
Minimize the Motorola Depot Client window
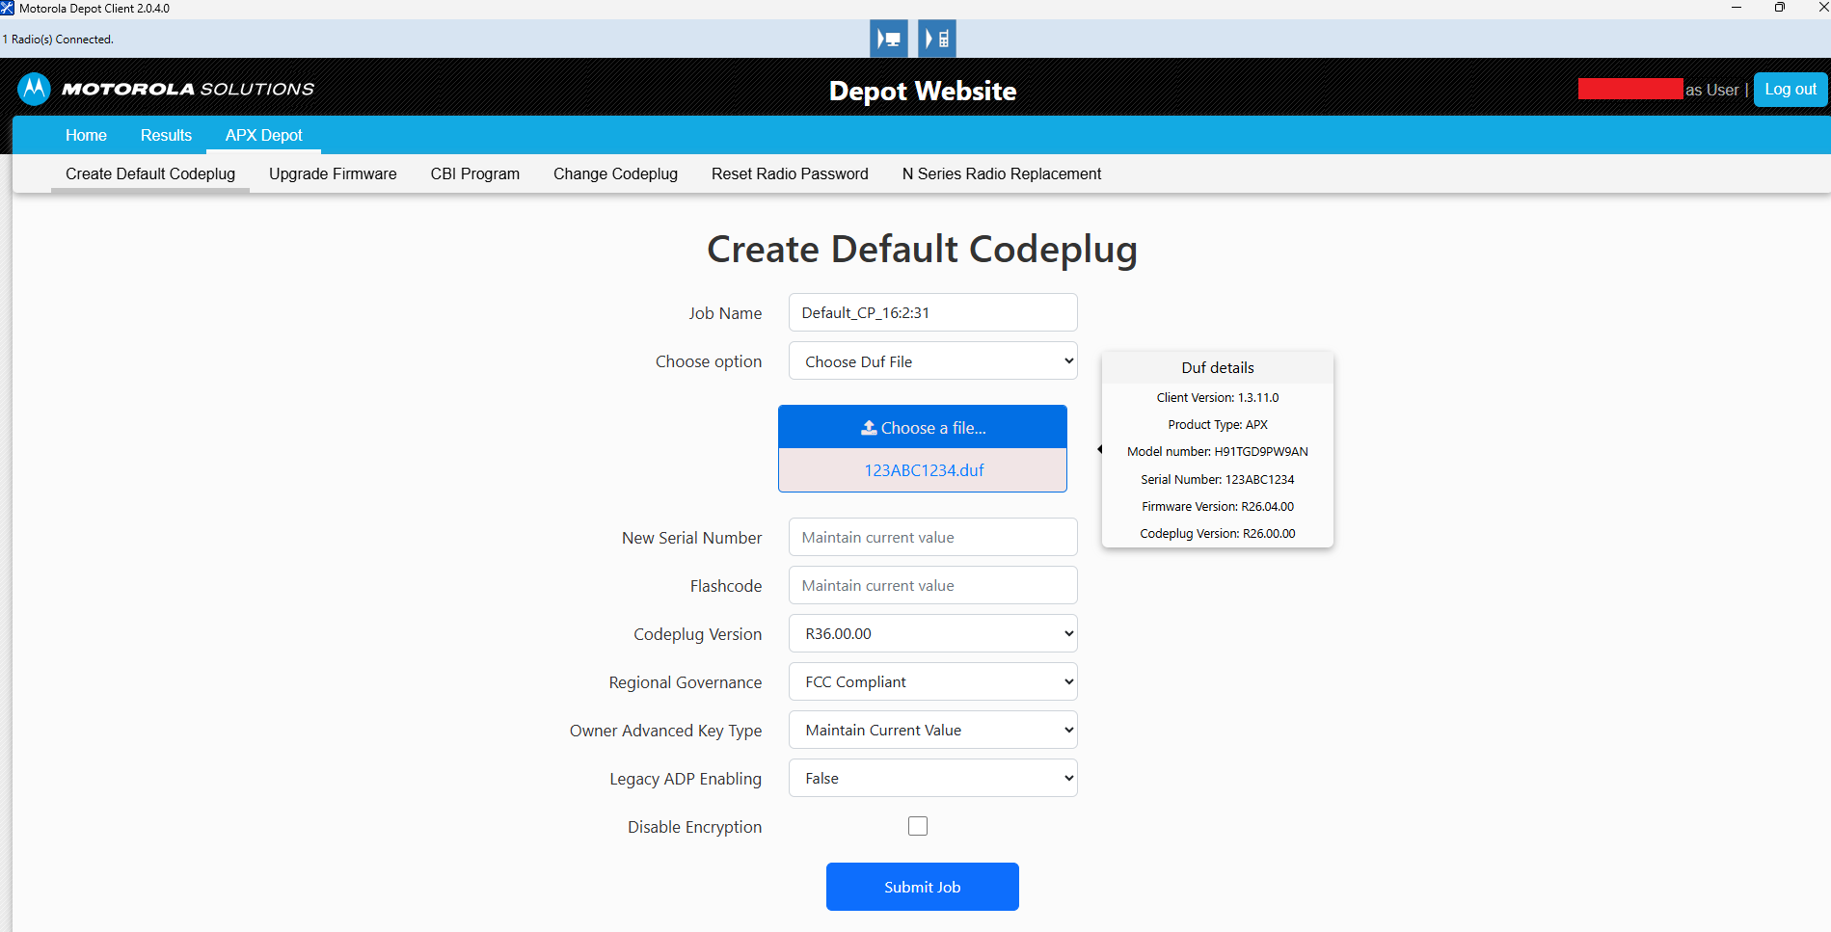(1736, 8)
